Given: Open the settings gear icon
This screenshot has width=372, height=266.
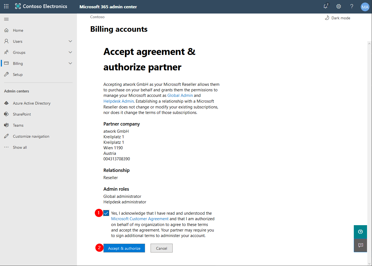Looking at the screenshot, I should (x=339, y=6).
